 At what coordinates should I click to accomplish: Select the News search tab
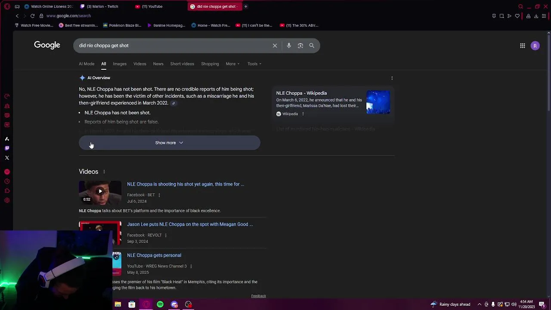[158, 64]
